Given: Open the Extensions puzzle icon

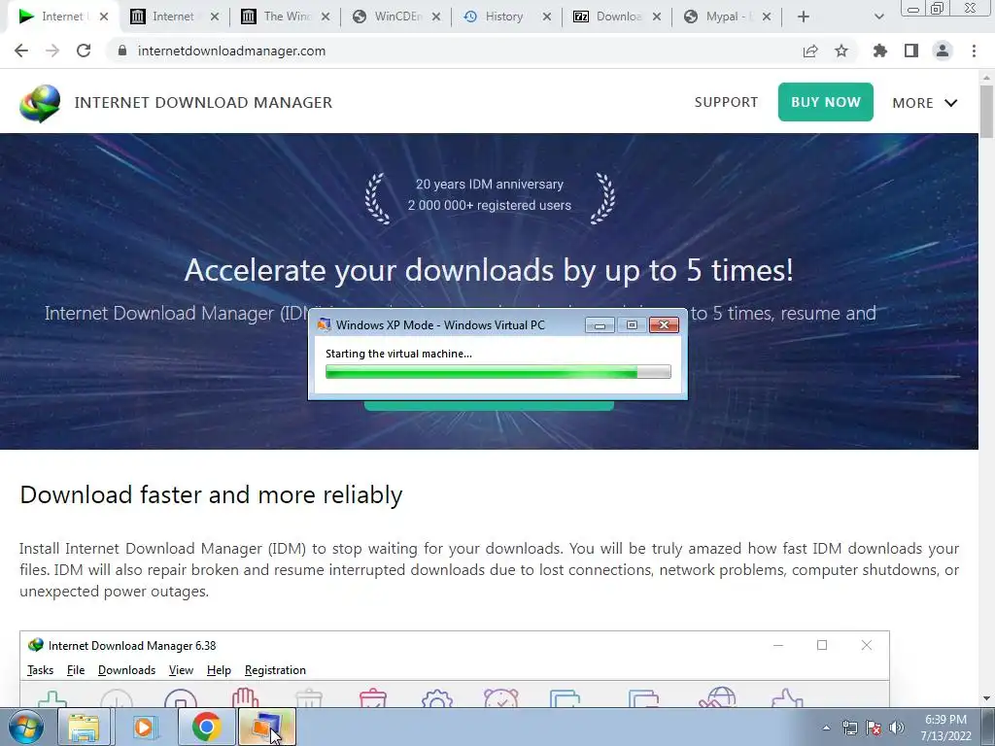Looking at the screenshot, I should 879,51.
